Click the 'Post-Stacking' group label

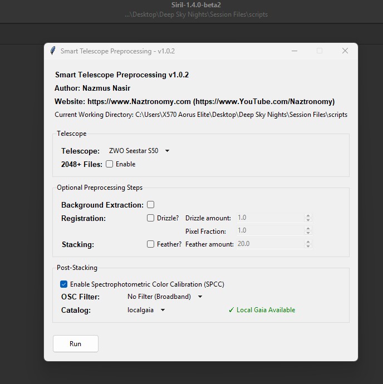point(77,268)
